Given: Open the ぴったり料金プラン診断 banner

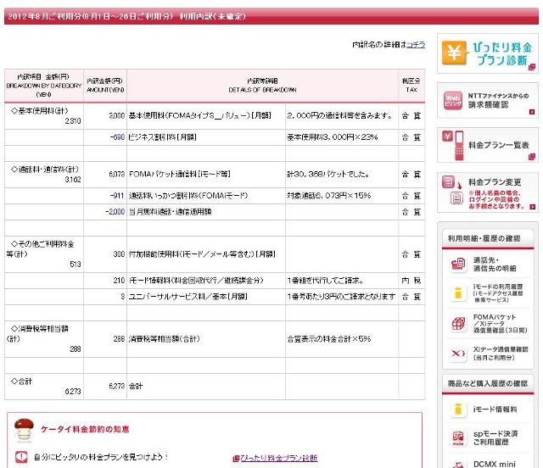Looking at the screenshot, I should click(488, 53).
